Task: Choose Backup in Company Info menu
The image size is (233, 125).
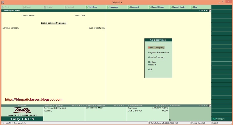Action: pos(152,62)
